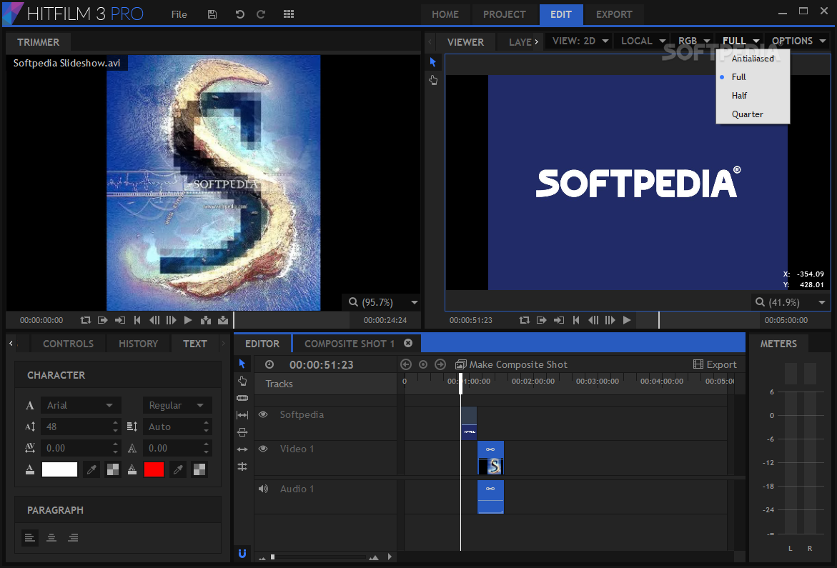Close the Composite Shot 1 tab

(x=408, y=344)
